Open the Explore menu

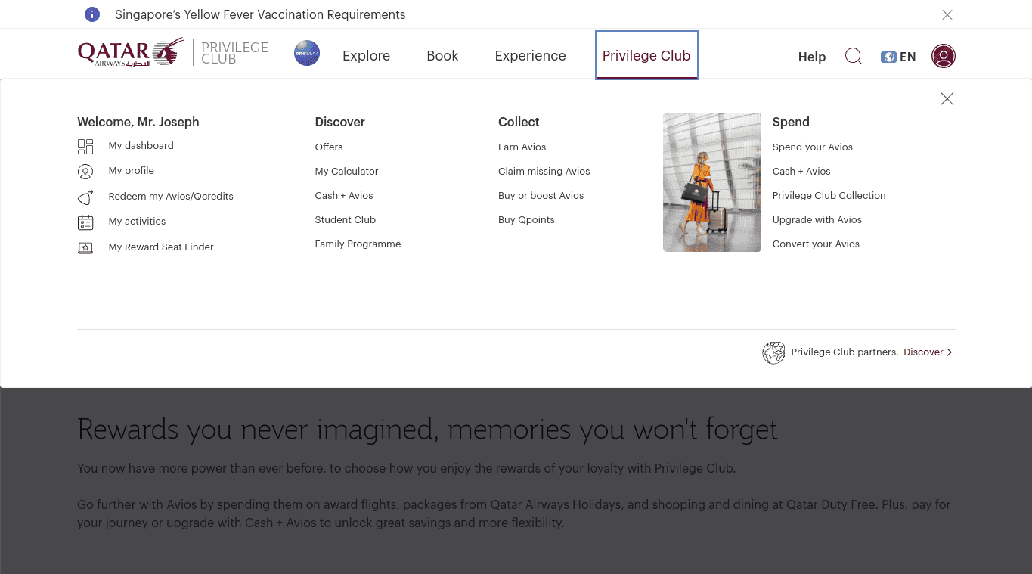[366, 56]
